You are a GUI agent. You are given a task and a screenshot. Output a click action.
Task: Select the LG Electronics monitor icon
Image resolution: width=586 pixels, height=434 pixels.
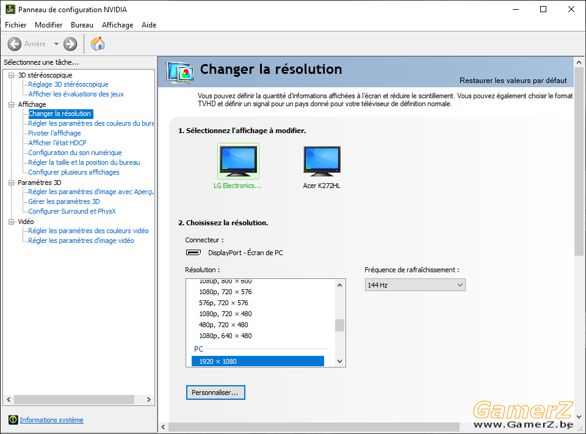[239, 161]
